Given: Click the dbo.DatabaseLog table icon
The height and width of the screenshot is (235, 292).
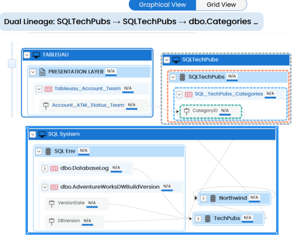Looking at the screenshot, I should click(x=54, y=168).
